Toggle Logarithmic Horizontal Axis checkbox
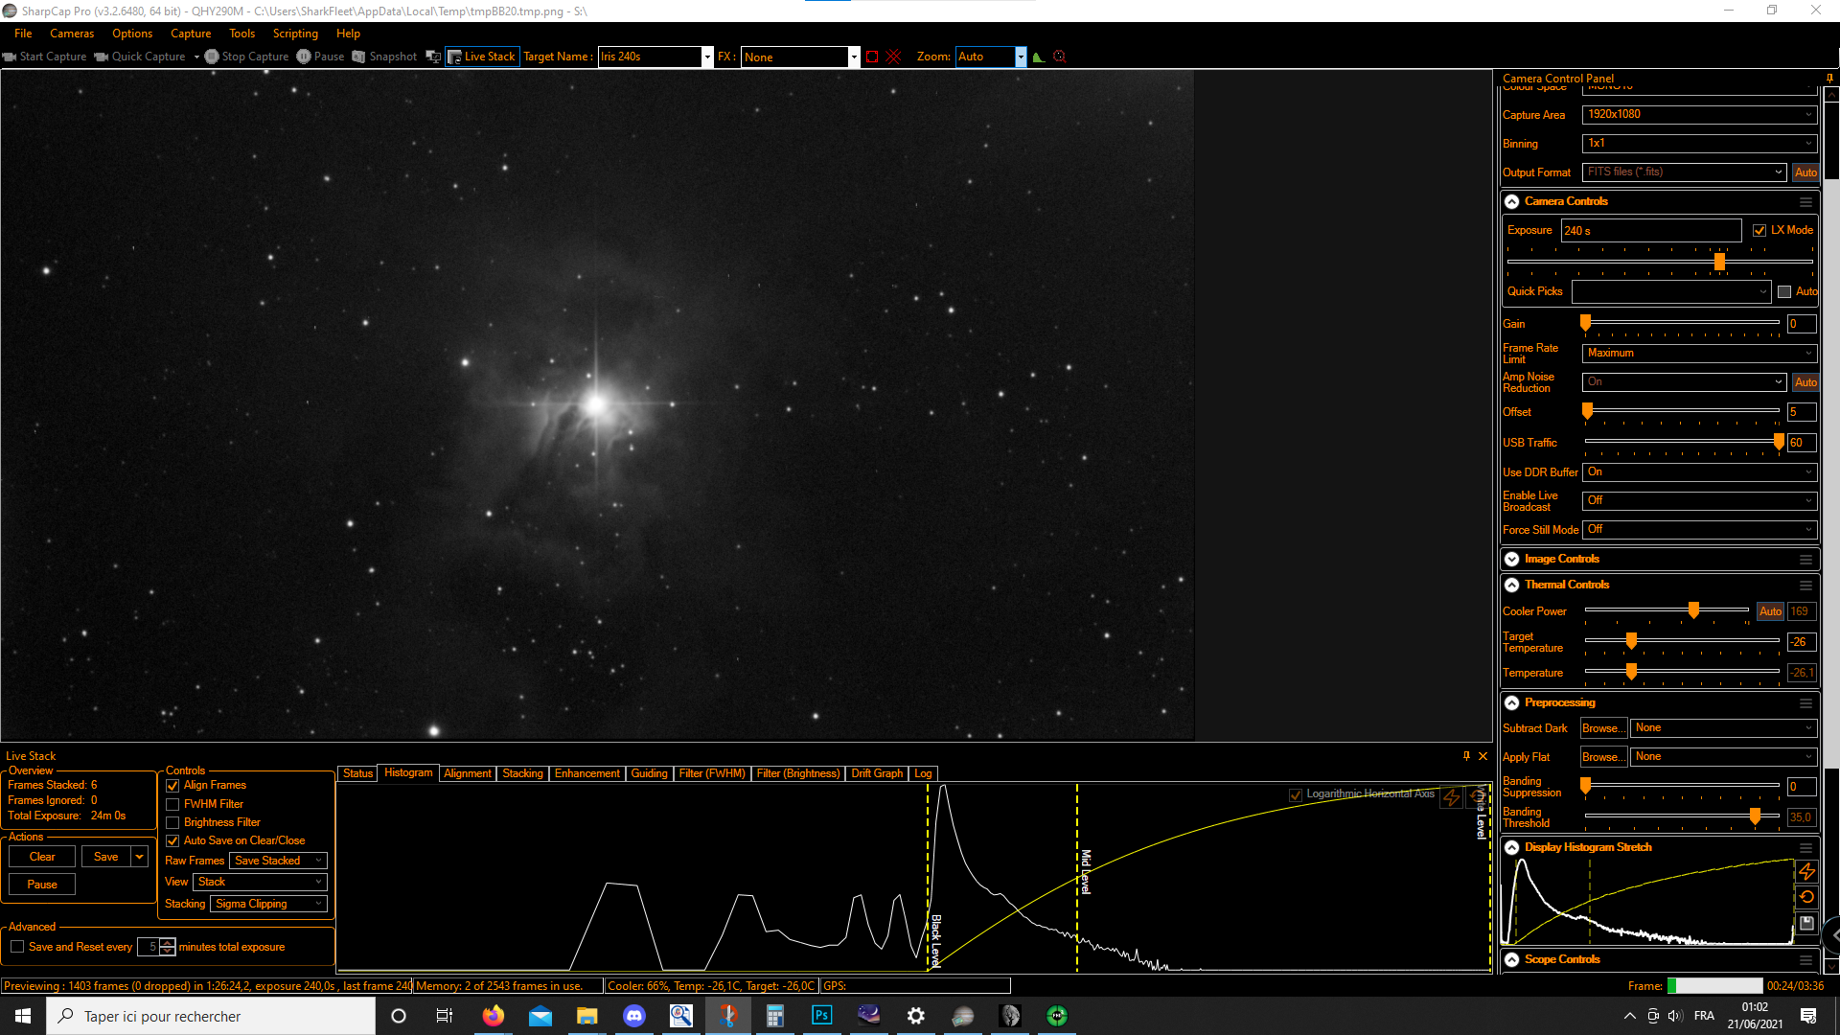1840x1035 pixels. [x=1296, y=794]
